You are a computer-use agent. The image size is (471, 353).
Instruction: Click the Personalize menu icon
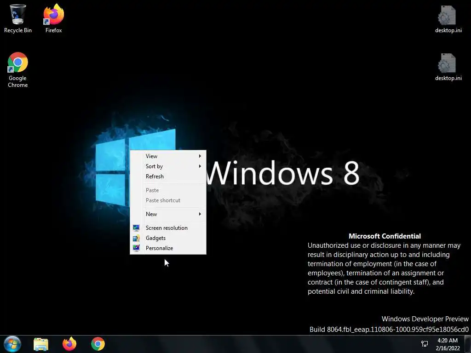point(136,248)
